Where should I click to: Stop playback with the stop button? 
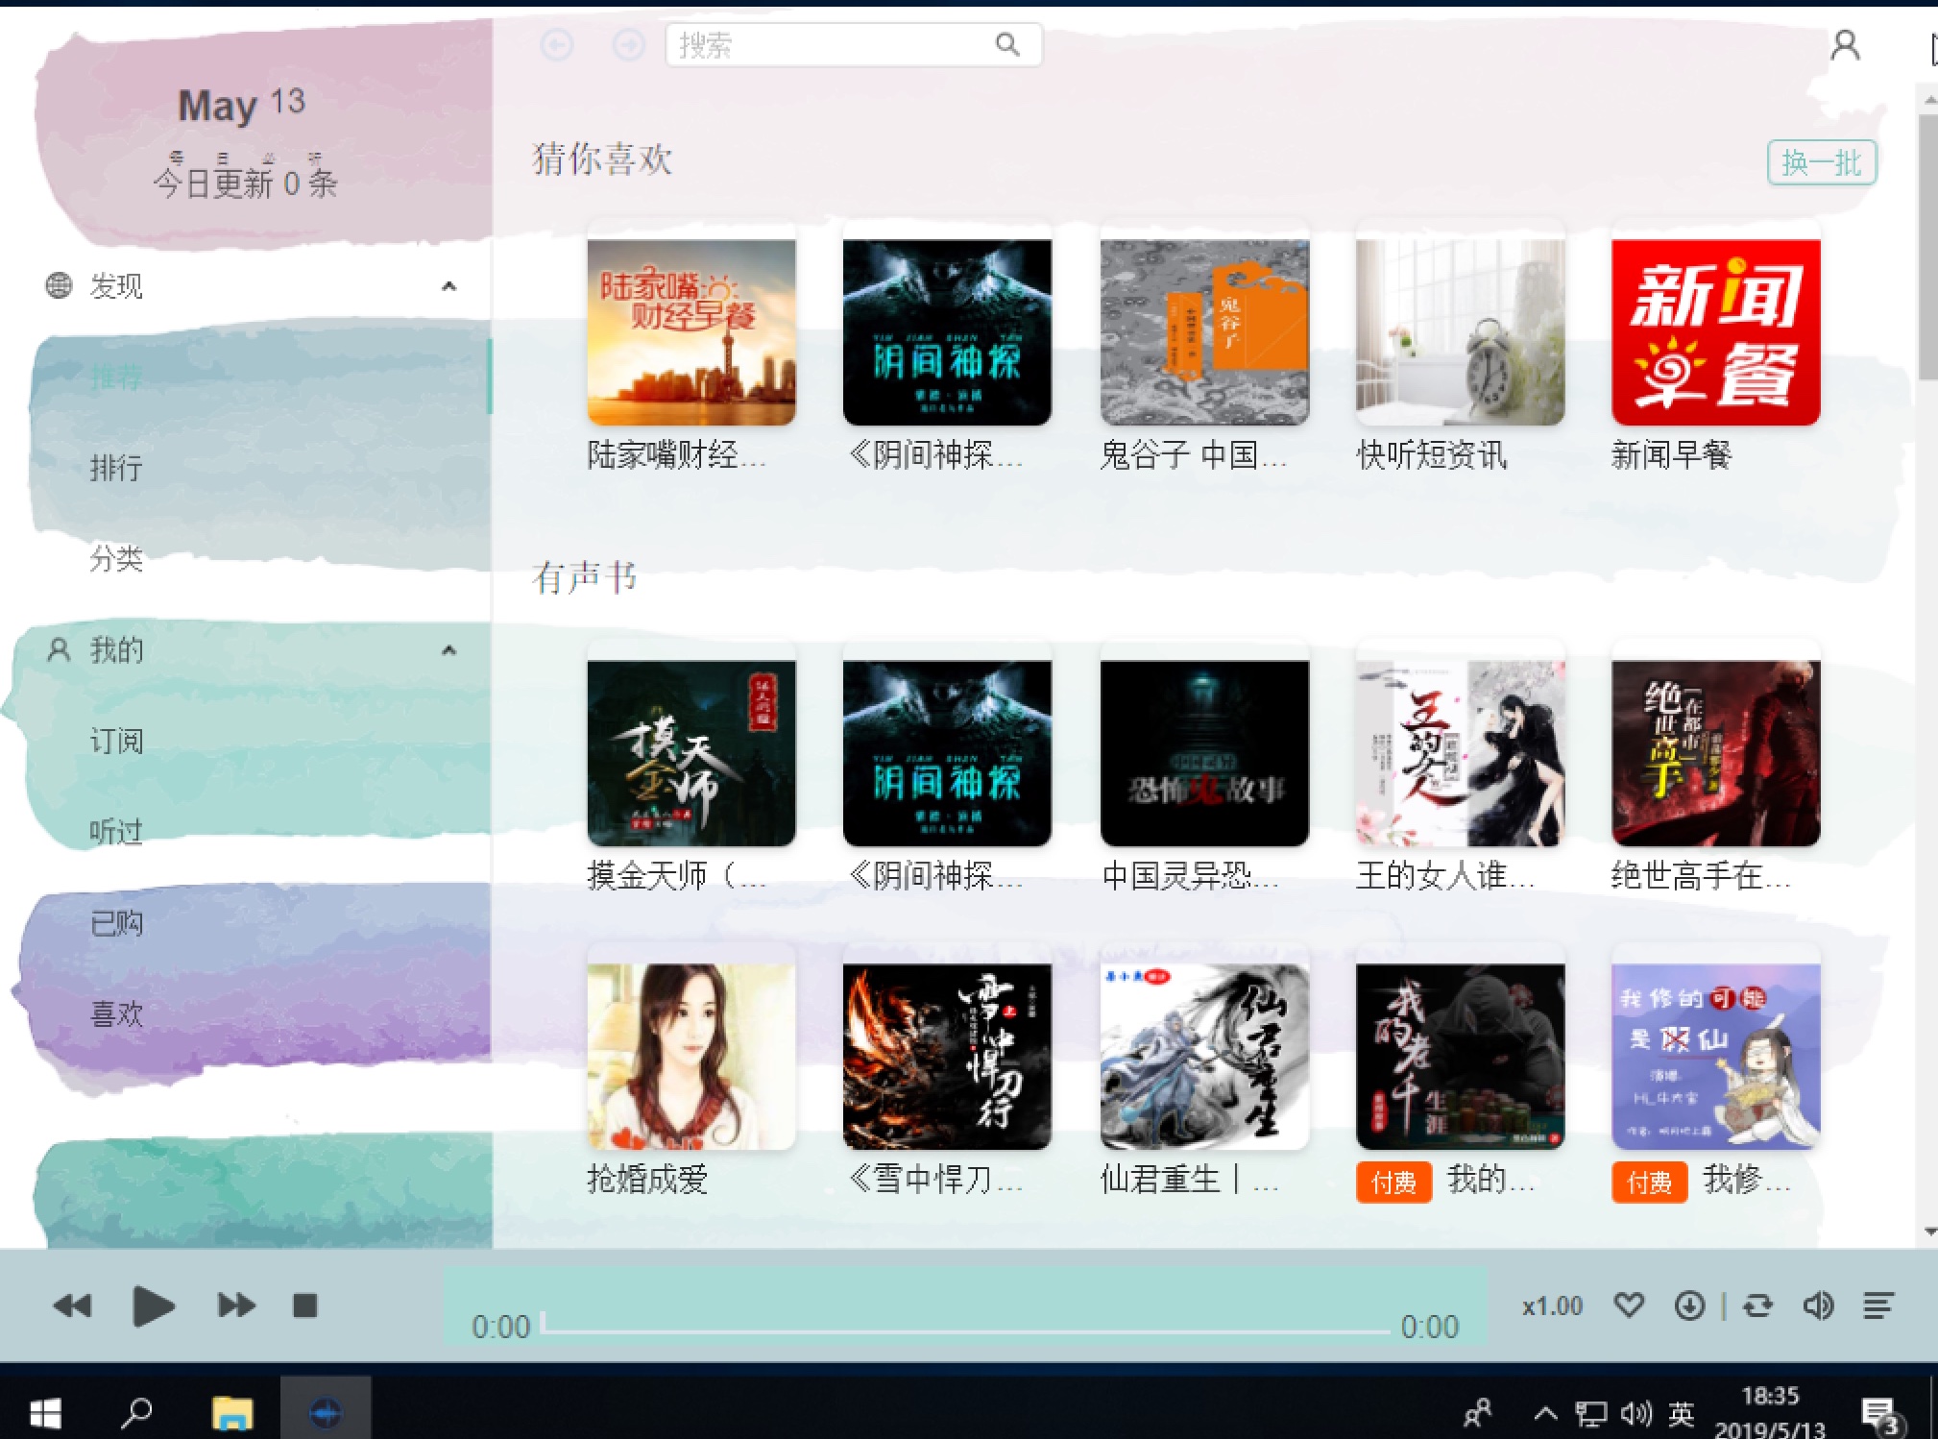pos(305,1305)
